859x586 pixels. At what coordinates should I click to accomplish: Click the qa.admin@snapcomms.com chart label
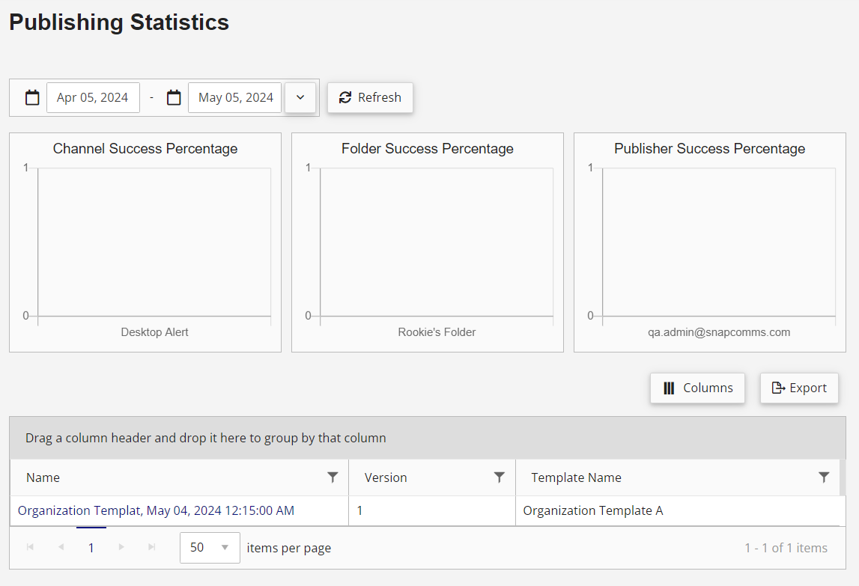click(719, 332)
